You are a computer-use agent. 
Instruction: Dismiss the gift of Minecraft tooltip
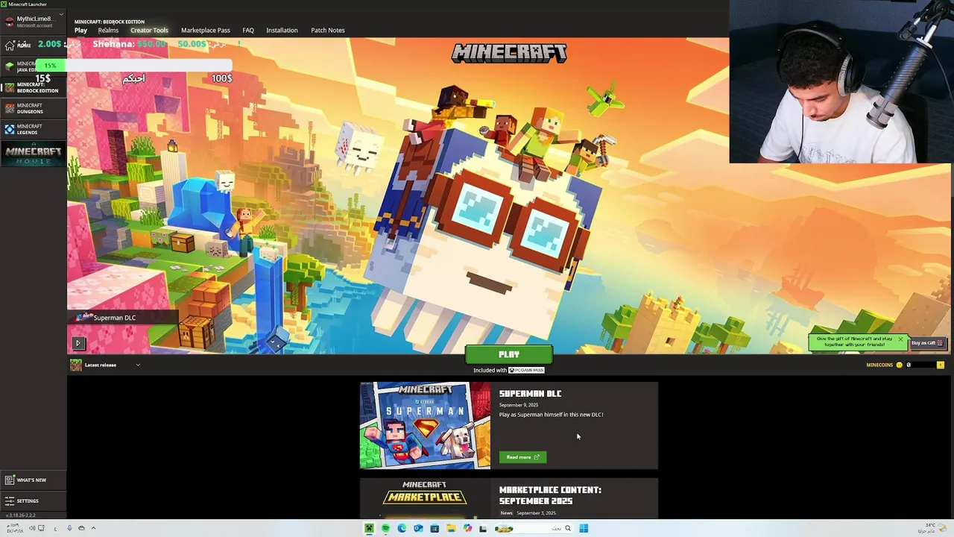tap(900, 339)
